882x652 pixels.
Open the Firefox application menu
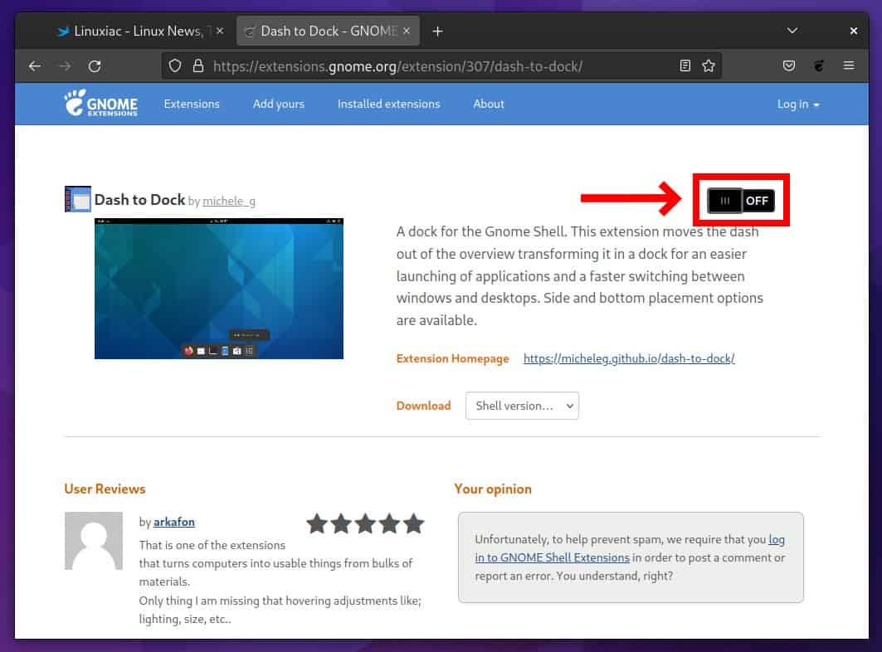click(x=848, y=65)
